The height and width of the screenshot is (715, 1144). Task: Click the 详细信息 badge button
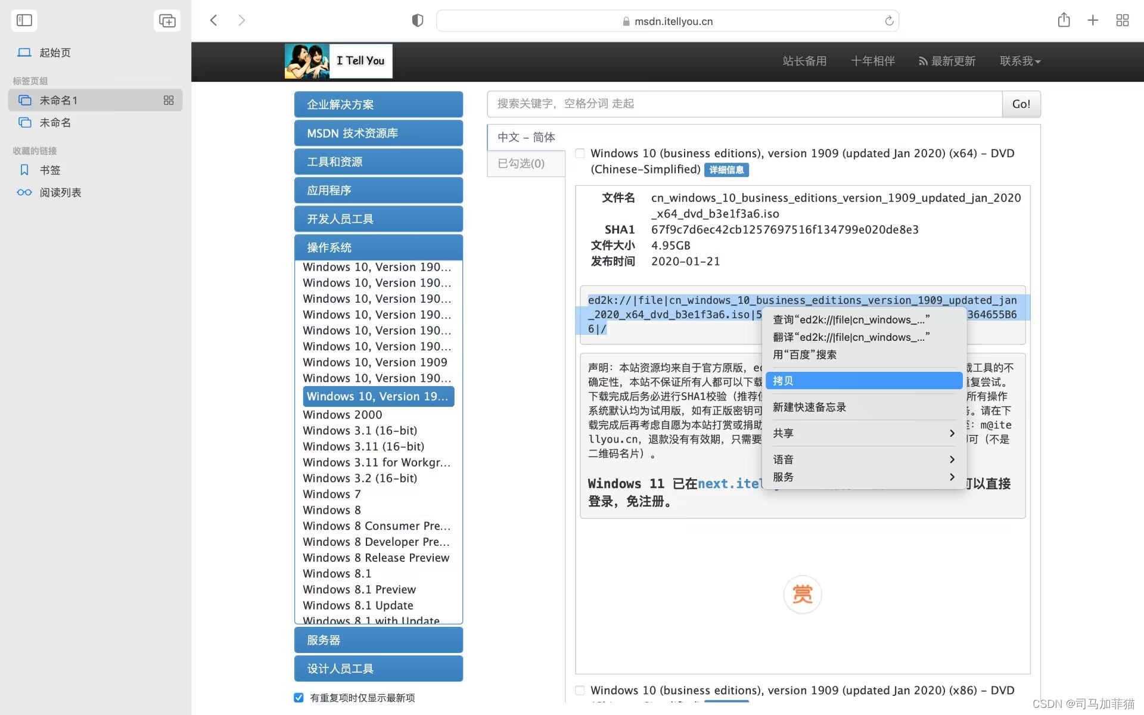pyautogui.click(x=726, y=170)
